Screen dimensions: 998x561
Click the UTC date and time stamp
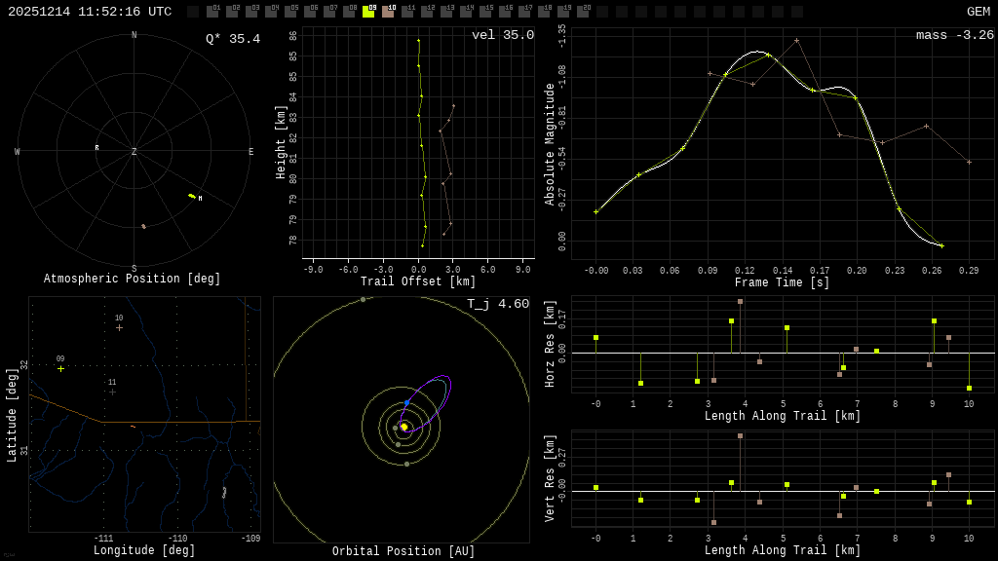coord(90,12)
